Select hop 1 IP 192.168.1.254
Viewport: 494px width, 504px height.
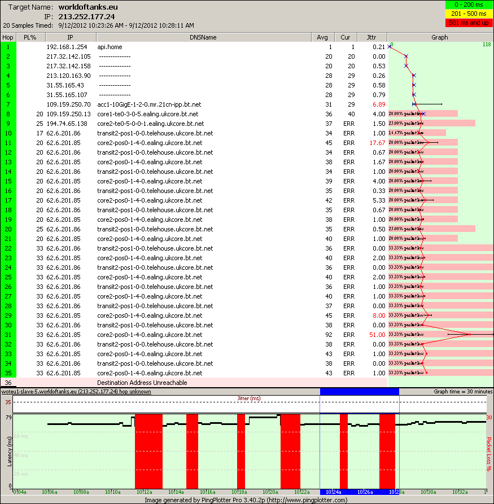(67, 47)
